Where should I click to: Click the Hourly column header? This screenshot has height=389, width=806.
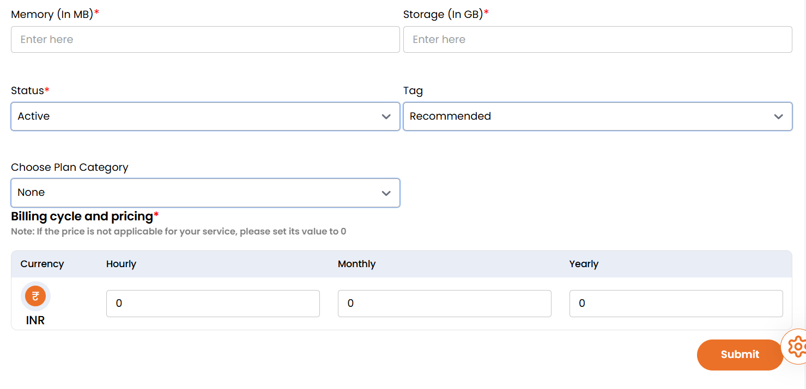tap(121, 264)
